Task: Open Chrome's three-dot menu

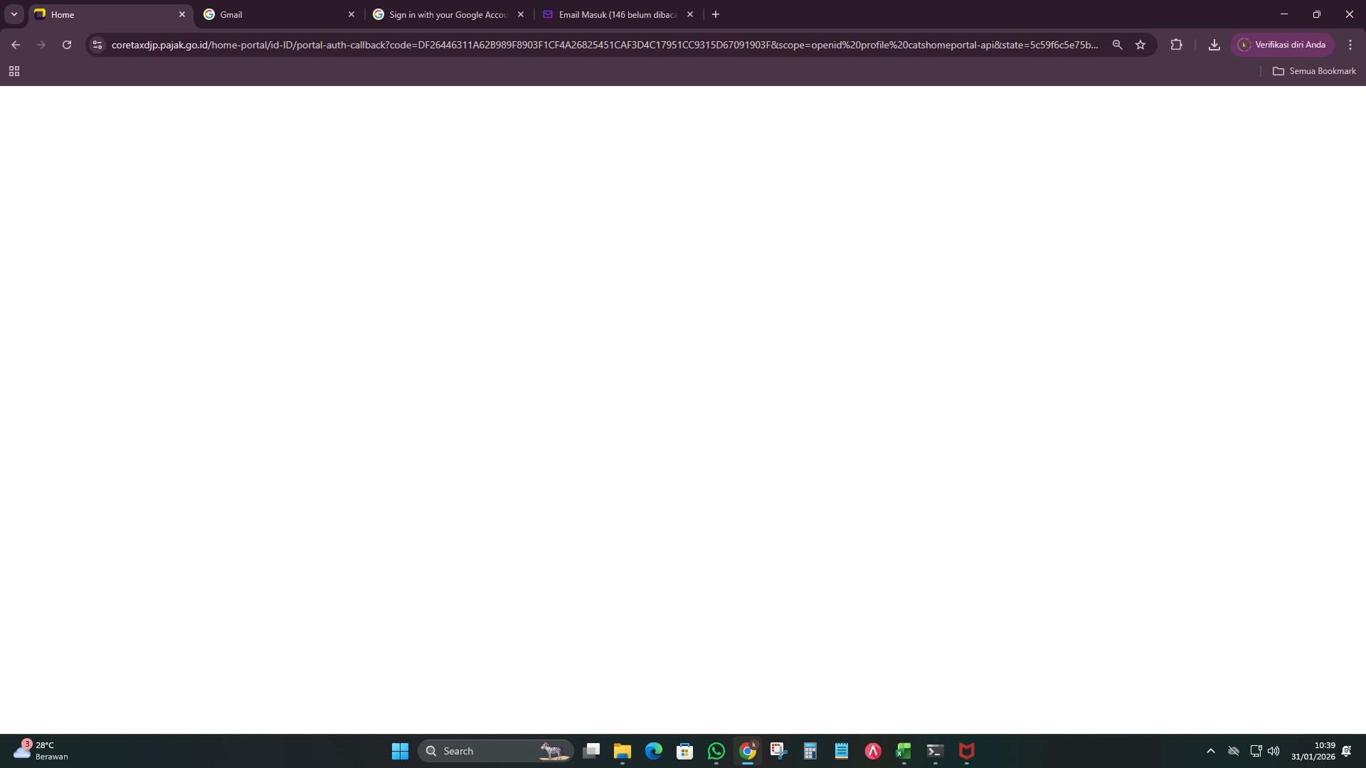Action: click(x=1350, y=44)
